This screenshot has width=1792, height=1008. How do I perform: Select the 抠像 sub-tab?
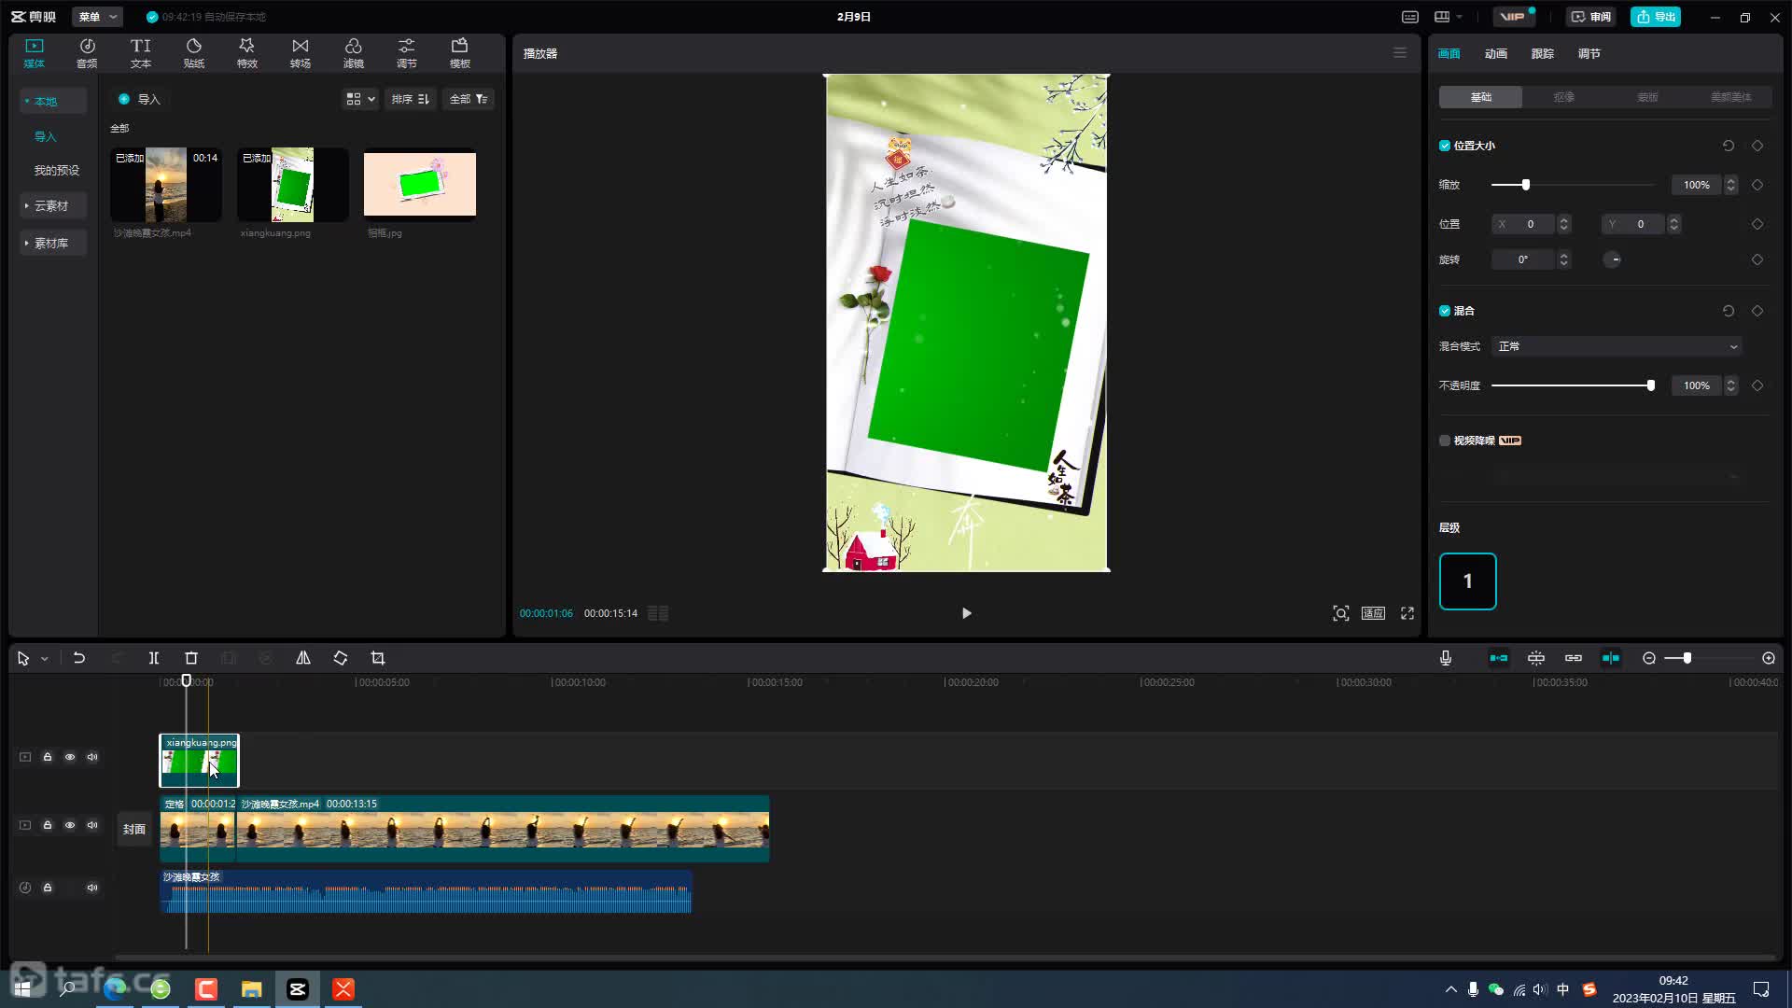point(1564,97)
